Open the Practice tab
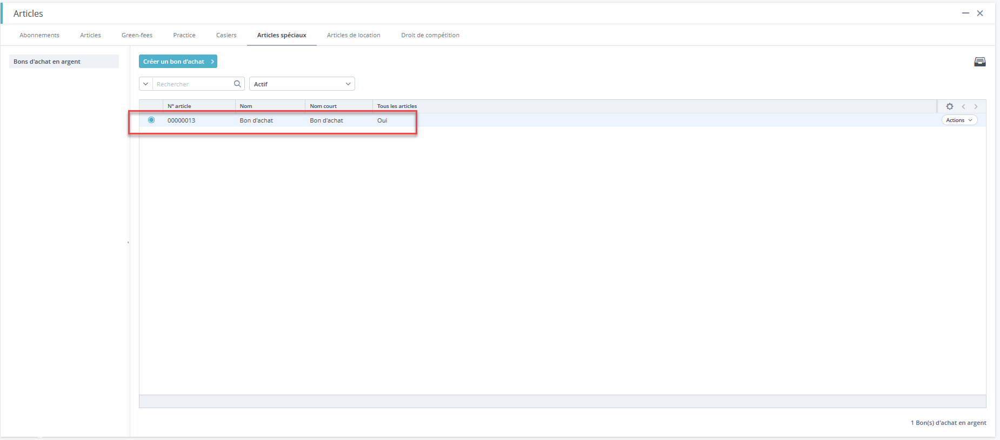 [184, 35]
